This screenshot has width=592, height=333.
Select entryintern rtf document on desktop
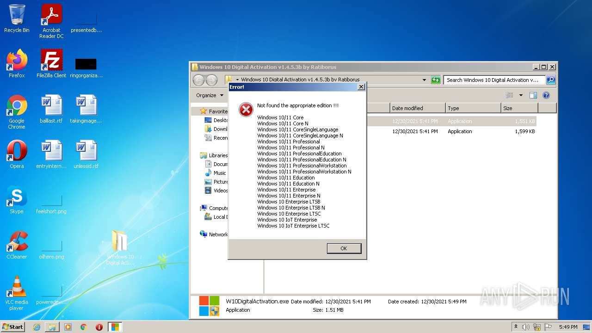pyautogui.click(x=51, y=154)
